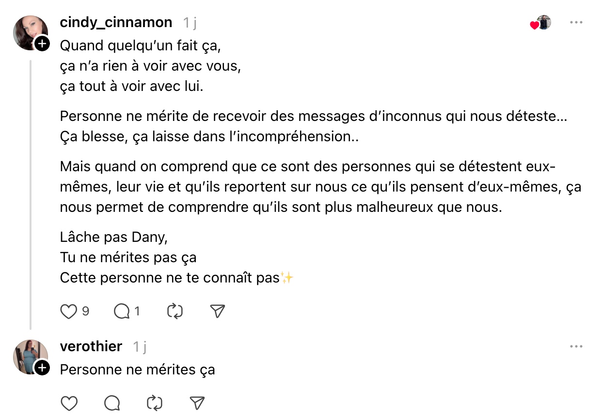Share cindy_cinnamon's post via paper plane
Screen dimensions: 602x416
[218, 312]
